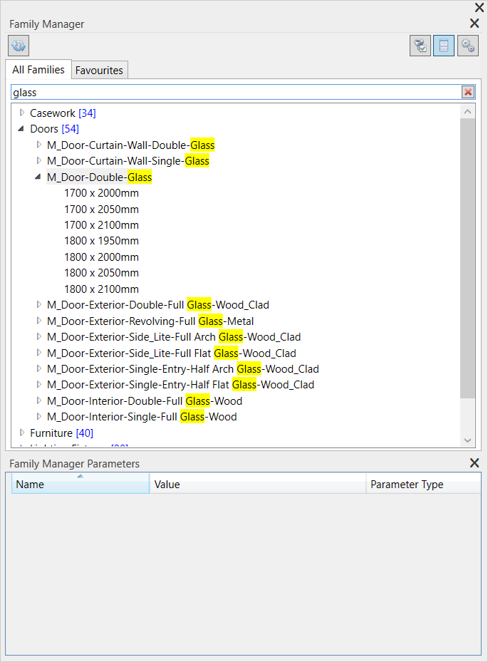The height and width of the screenshot is (662, 488).
Task: Select M_Door-Double-Glass family name
Action: click(99, 177)
